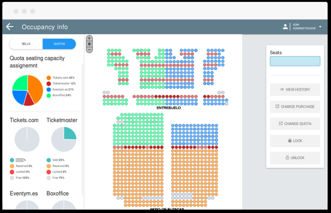Click the zoom reset dot icon
This screenshot has width=331, height=213.
[89, 44]
